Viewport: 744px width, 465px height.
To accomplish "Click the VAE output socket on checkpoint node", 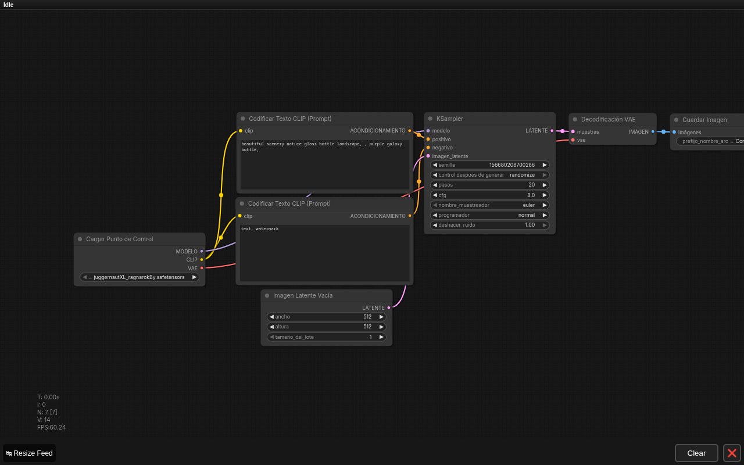I will 202,268.
